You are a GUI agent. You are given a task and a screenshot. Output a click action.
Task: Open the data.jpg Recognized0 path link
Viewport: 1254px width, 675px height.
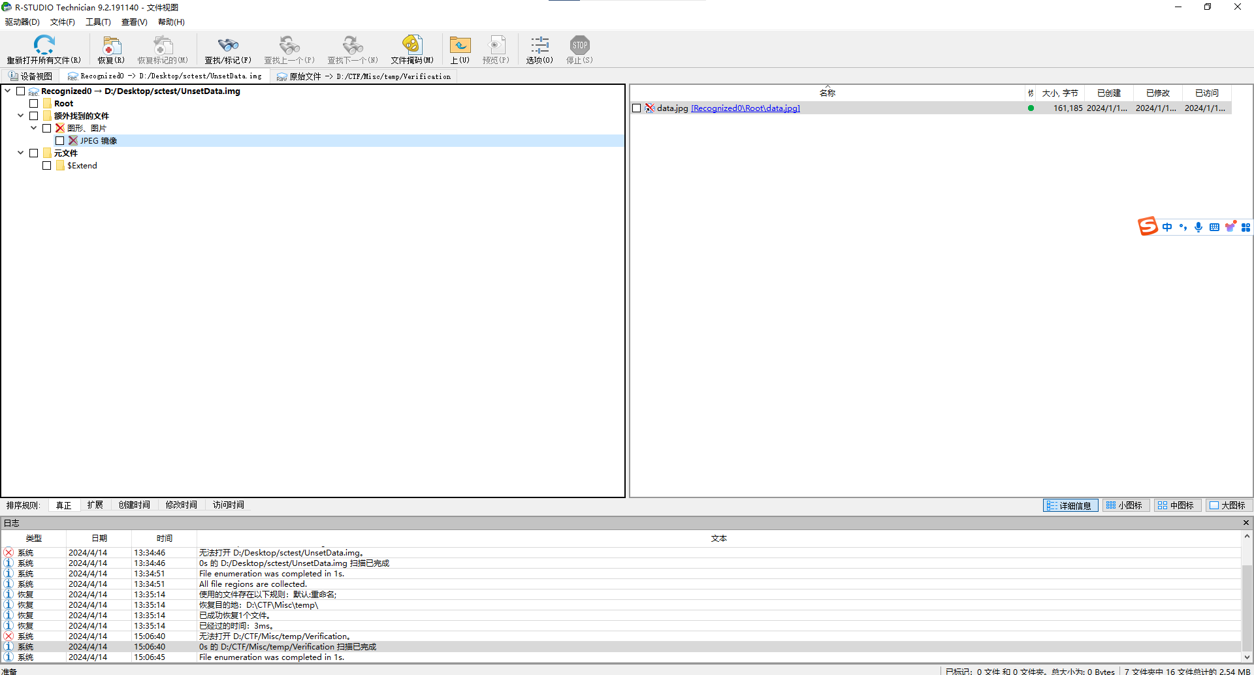745,108
